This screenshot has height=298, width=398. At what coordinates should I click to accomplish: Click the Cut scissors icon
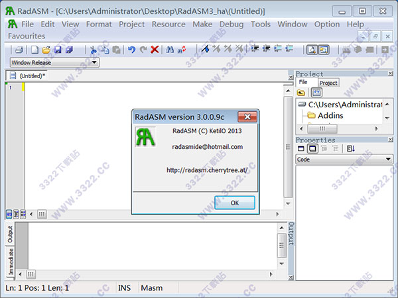(x=94, y=50)
